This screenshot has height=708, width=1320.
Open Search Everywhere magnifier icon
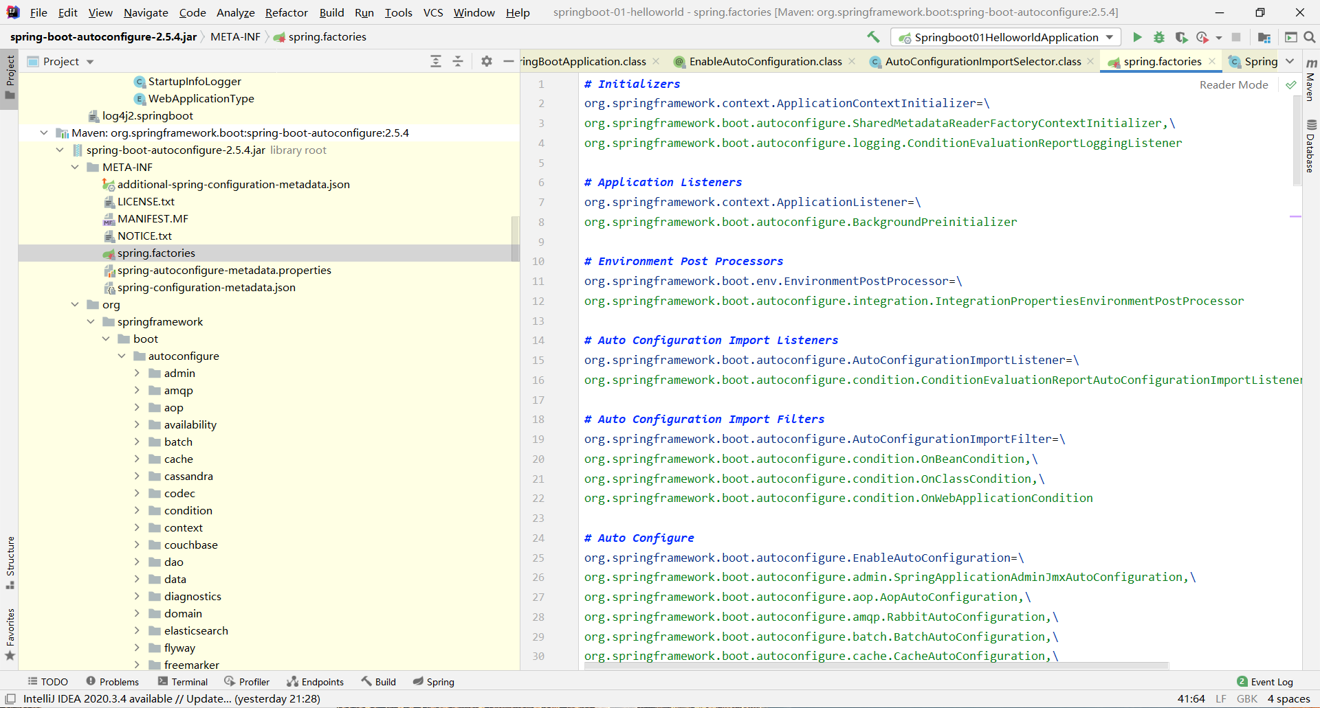coord(1310,37)
